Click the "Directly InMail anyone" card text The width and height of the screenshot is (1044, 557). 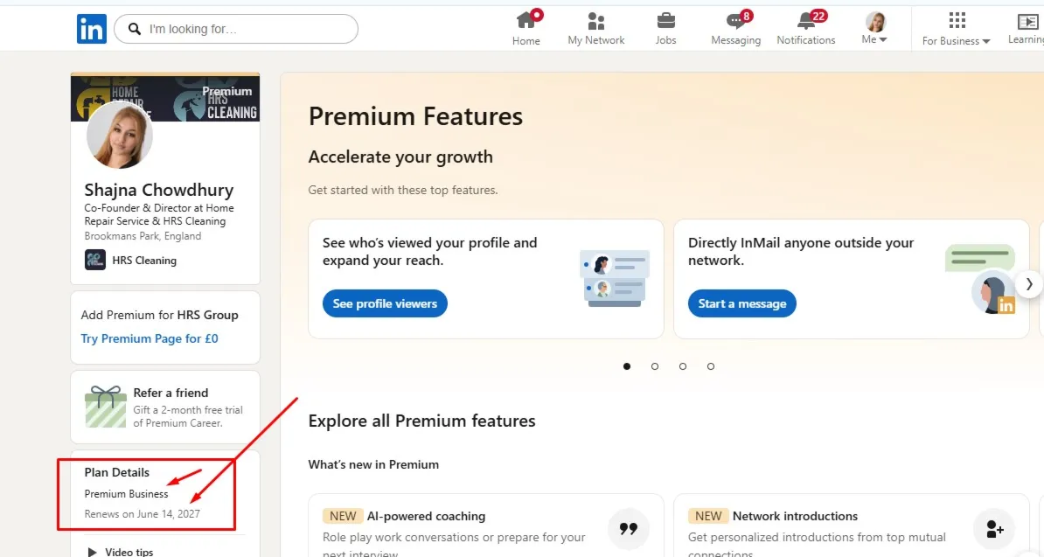click(801, 252)
